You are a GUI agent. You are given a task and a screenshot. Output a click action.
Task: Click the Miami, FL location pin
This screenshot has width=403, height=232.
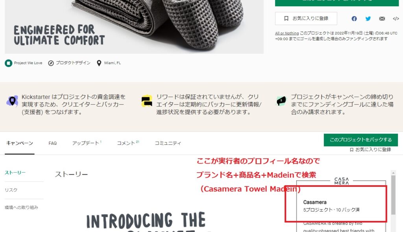tap(99, 63)
